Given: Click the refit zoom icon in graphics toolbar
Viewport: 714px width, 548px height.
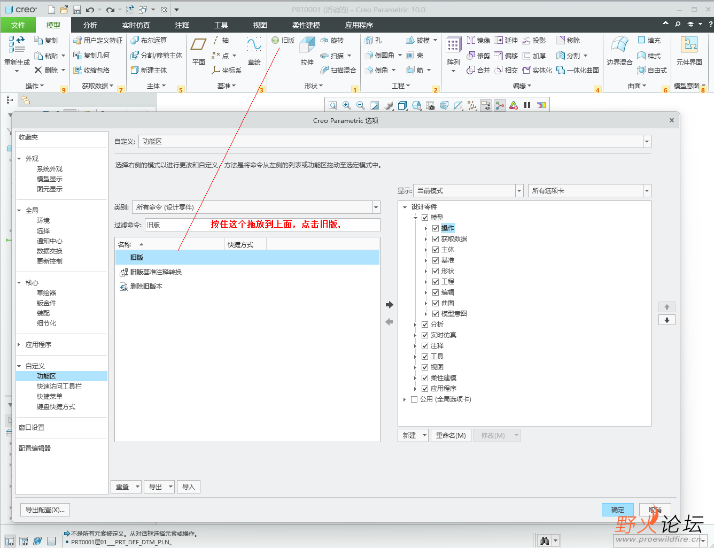Looking at the screenshot, I should 333,105.
